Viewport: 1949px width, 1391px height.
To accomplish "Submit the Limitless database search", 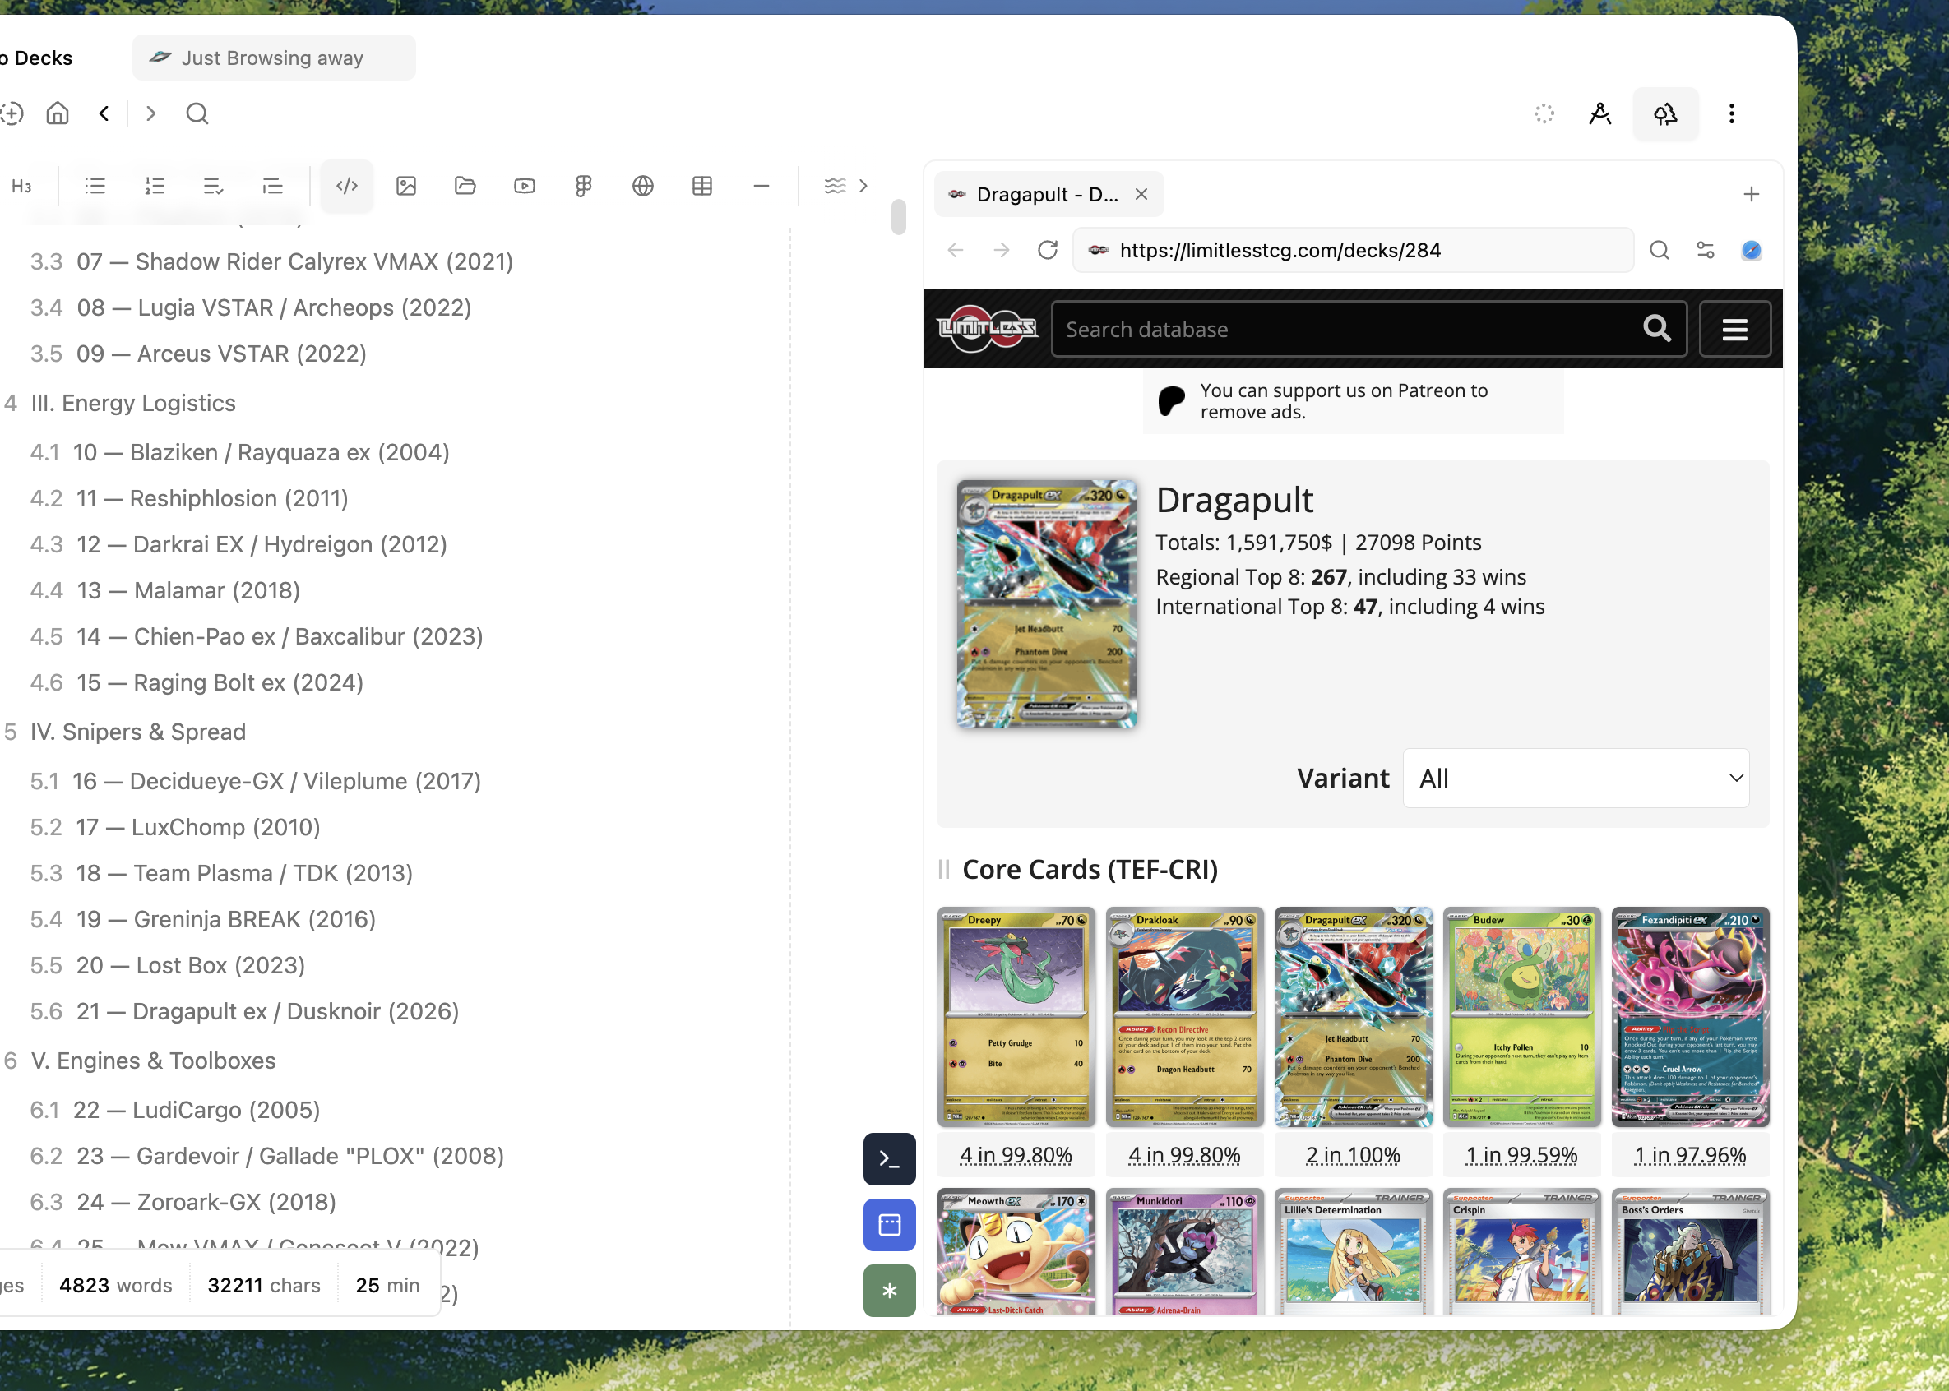I will (1657, 329).
